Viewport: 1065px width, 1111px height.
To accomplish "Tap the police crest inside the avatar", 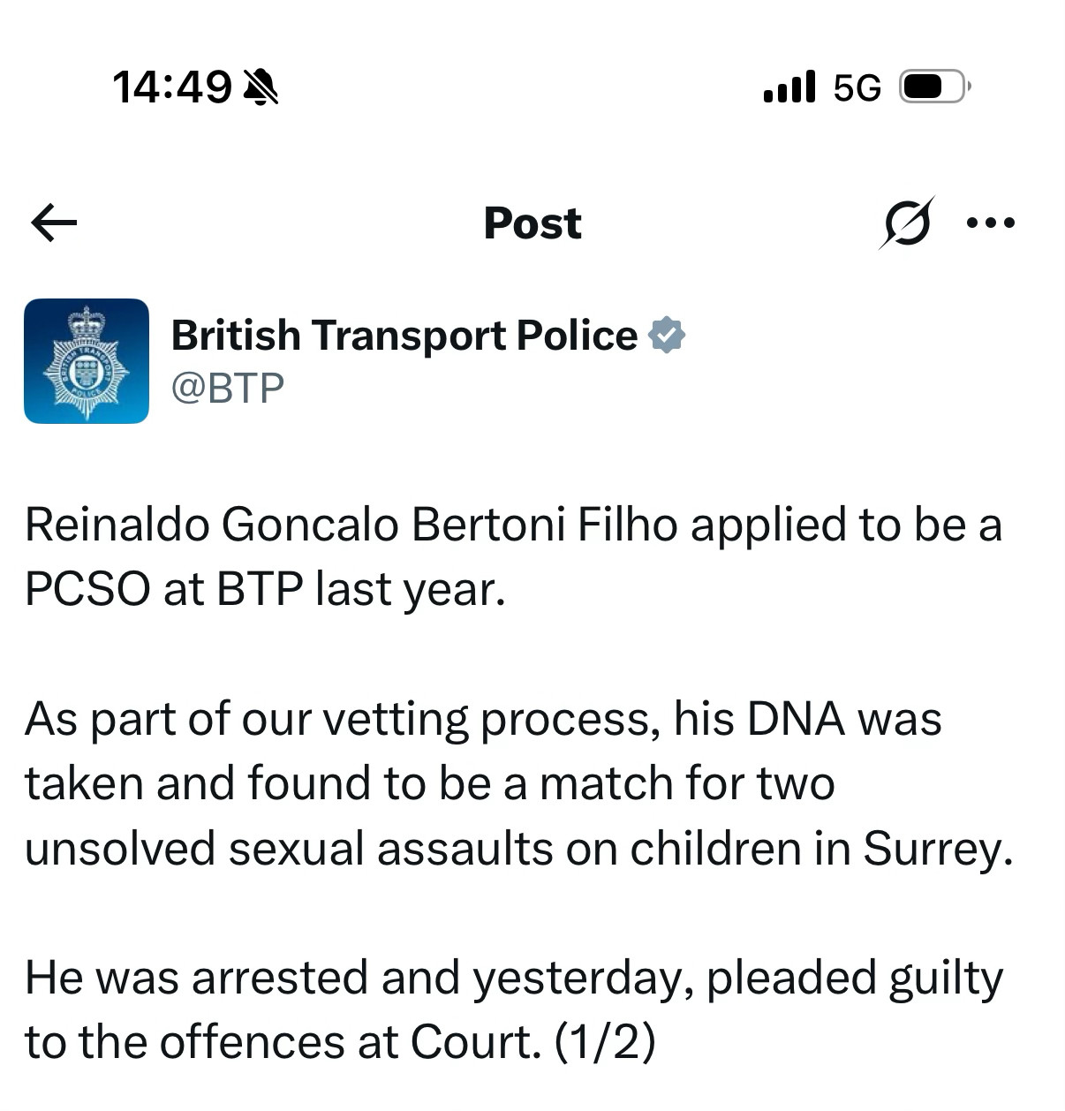I will (87, 363).
